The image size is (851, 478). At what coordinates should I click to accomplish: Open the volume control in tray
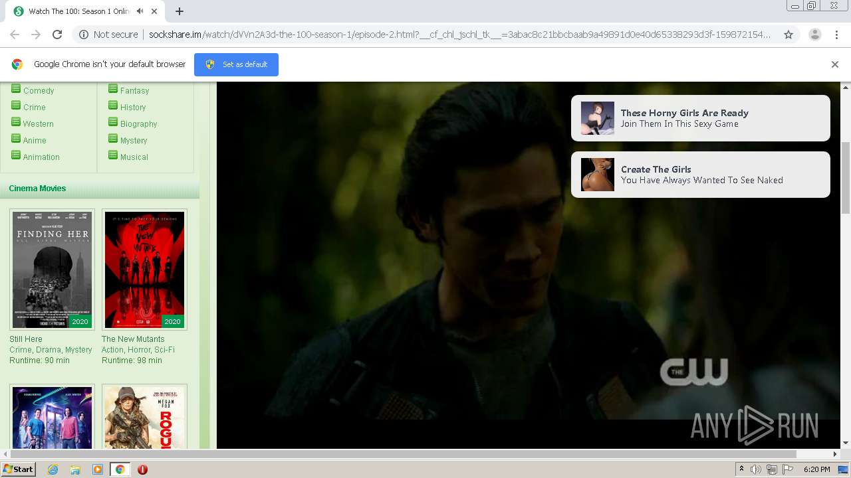756,469
